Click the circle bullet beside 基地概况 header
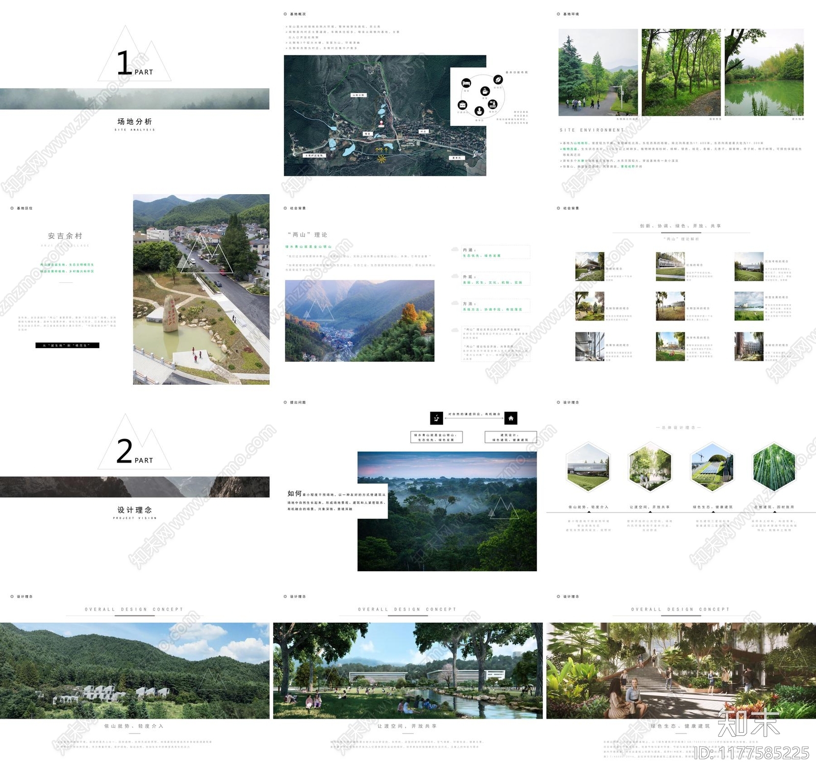The image size is (816, 773). tap(286, 14)
